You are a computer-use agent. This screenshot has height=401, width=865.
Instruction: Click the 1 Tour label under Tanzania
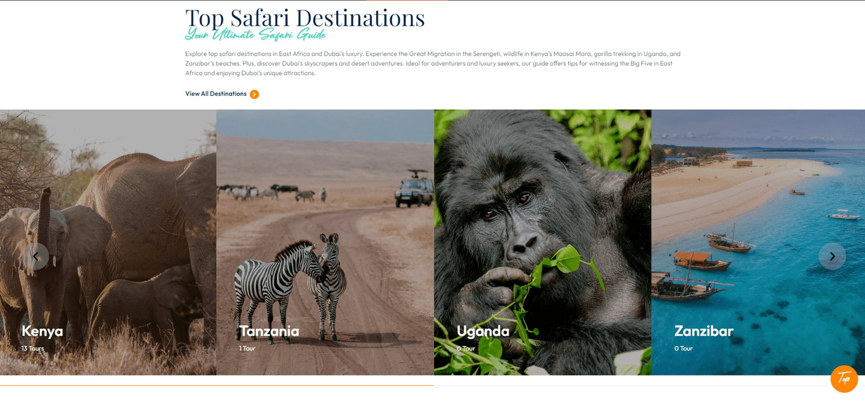247,349
